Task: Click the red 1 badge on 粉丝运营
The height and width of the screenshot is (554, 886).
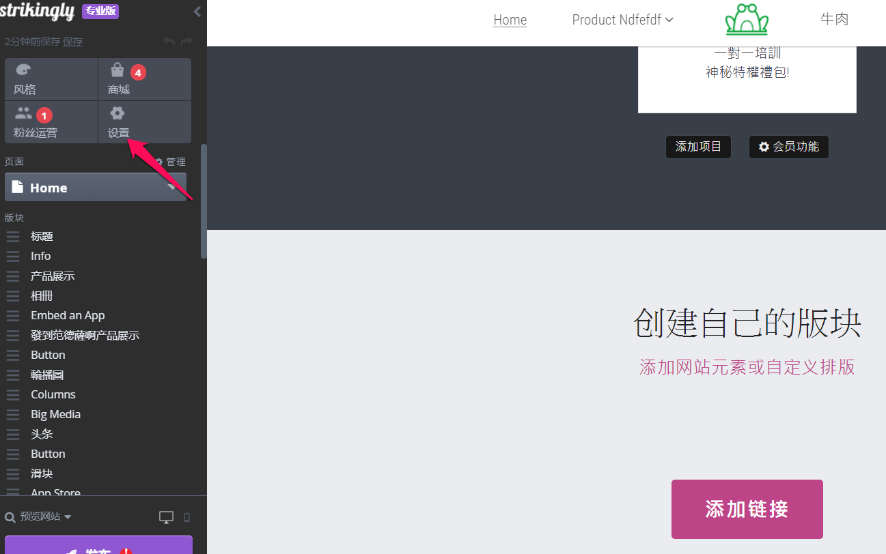Action: point(44,115)
